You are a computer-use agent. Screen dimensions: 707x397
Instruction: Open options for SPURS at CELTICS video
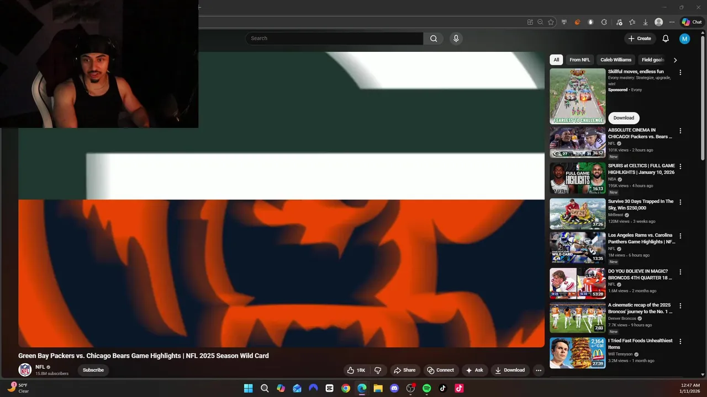coord(680,166)
